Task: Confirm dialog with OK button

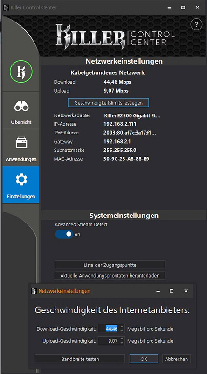Action: 144,359
